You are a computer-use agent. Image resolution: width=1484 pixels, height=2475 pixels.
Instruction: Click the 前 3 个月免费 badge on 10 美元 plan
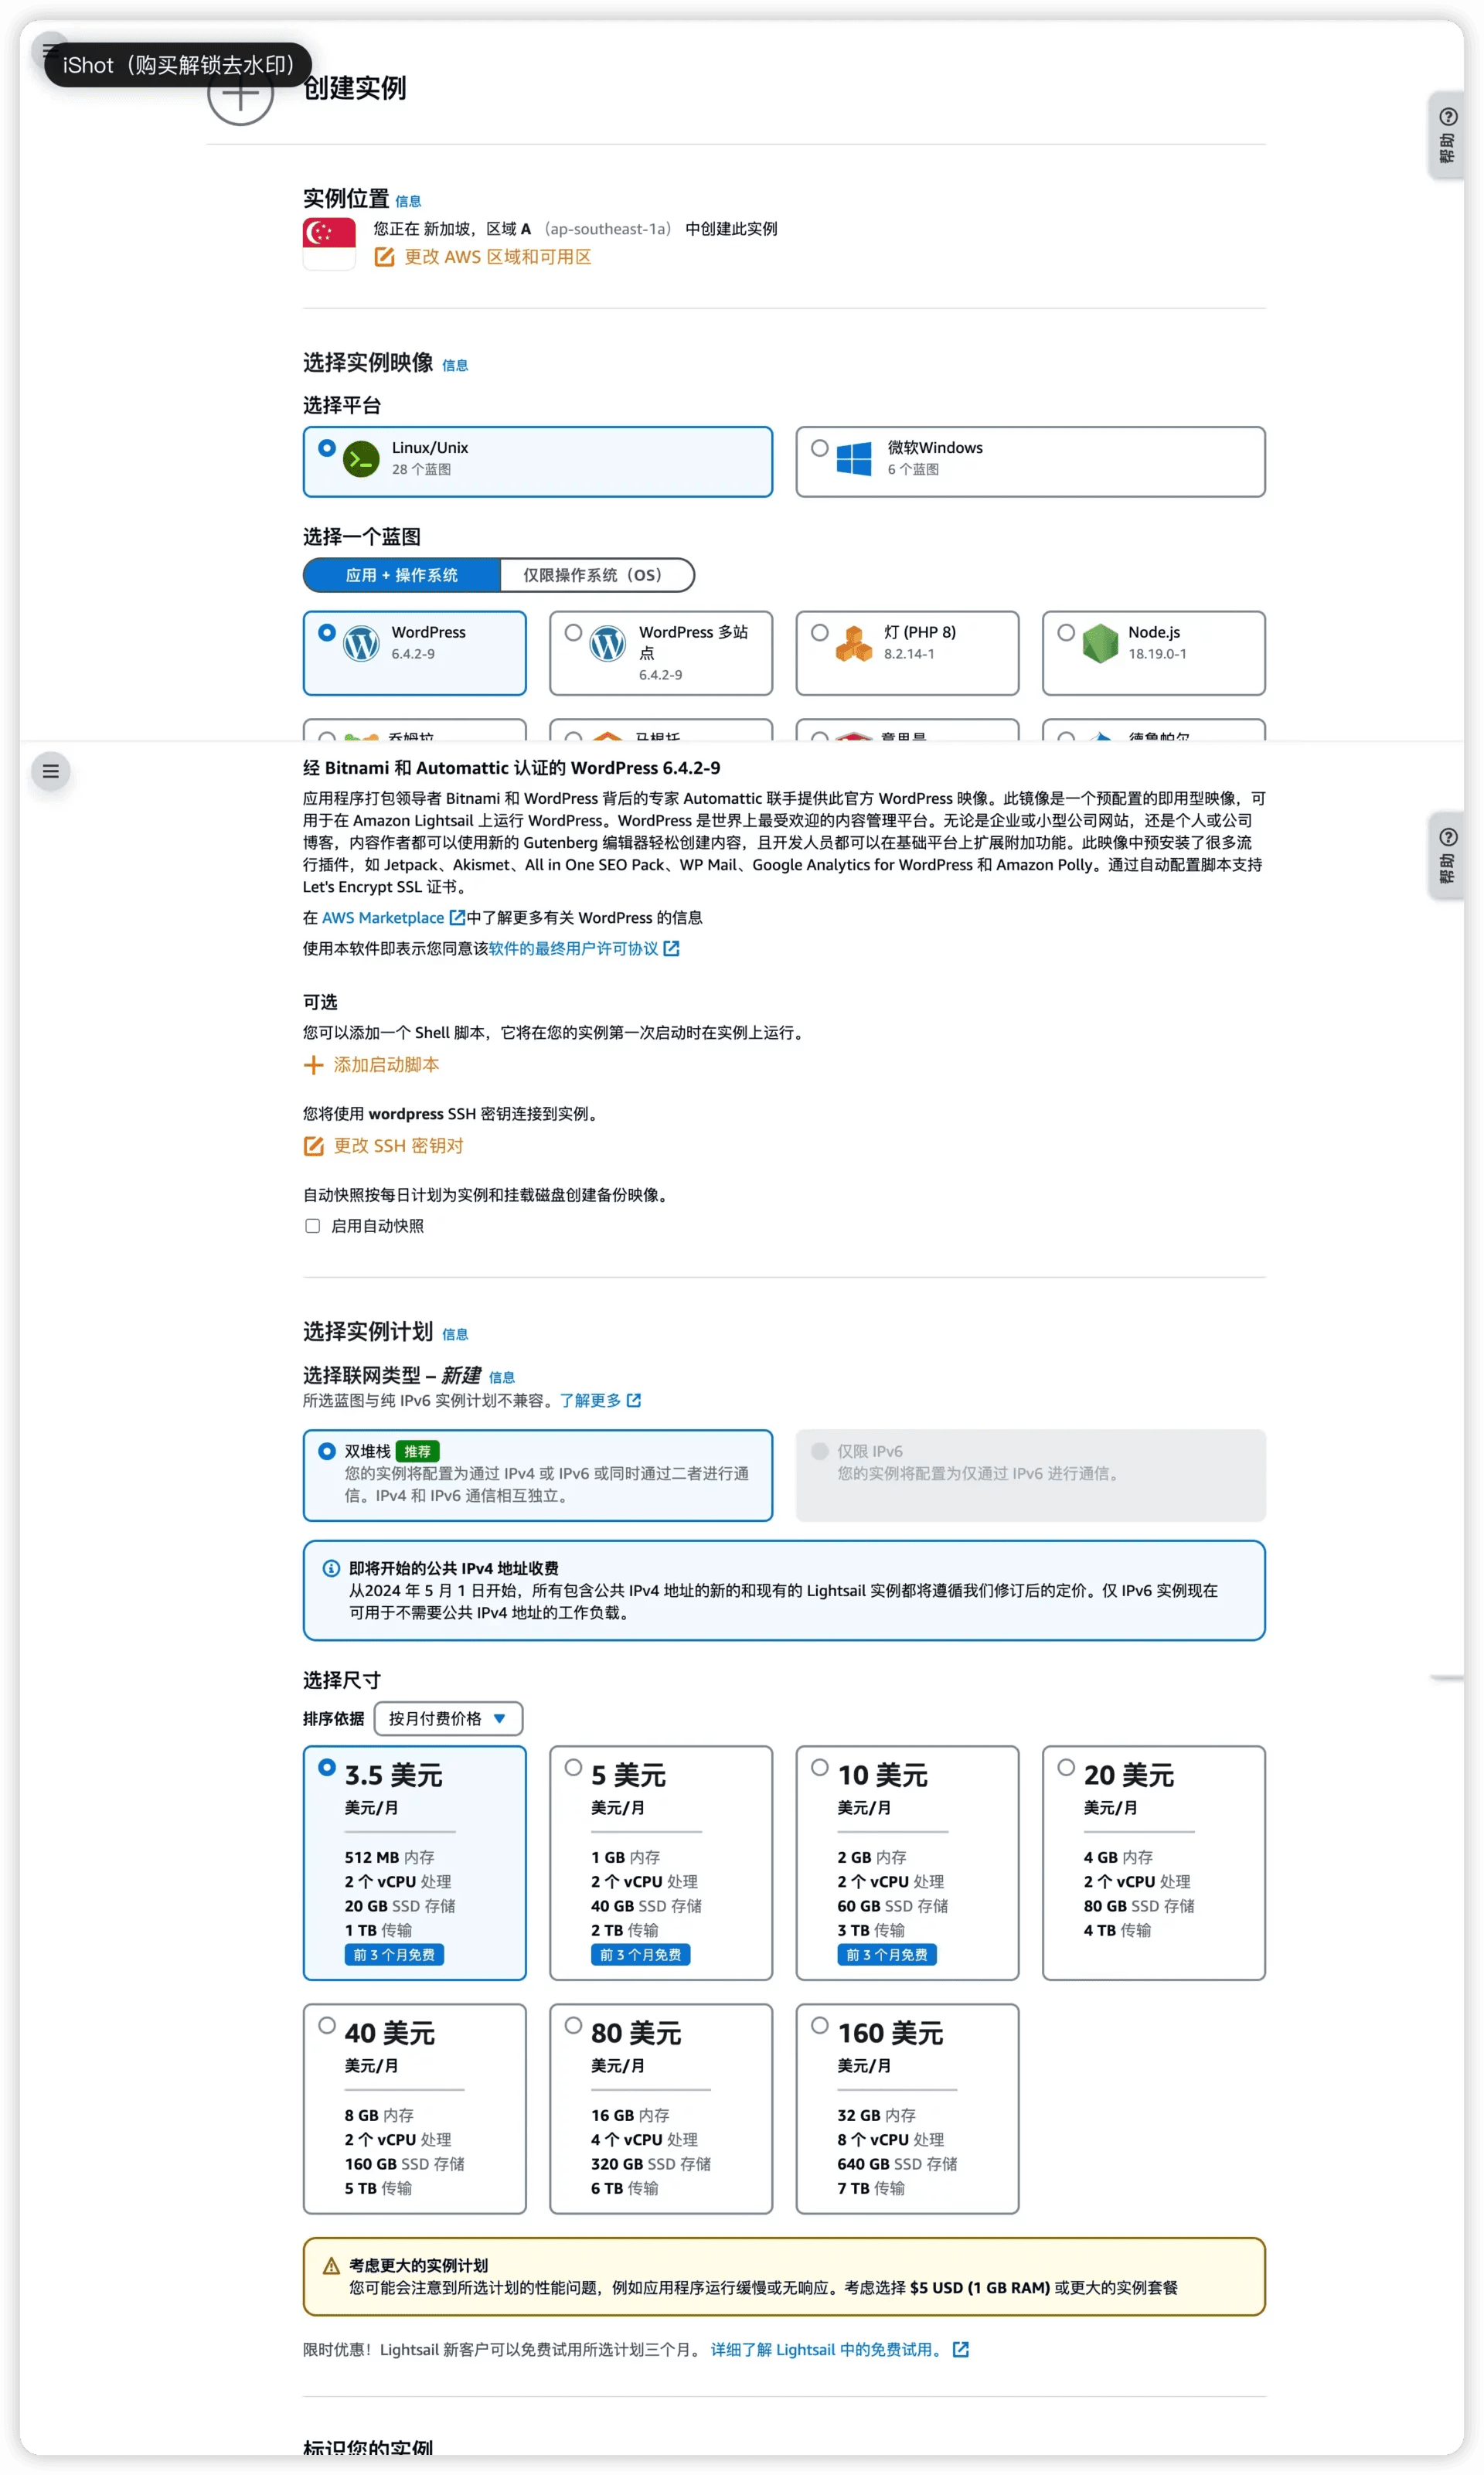click(x=887, y=1954)
